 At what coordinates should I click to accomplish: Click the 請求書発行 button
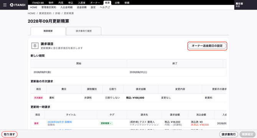tap(229, 135)
